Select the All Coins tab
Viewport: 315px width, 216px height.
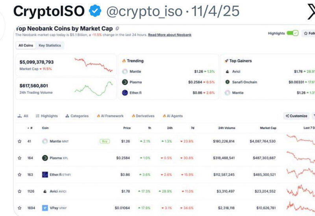pos(26,45)
